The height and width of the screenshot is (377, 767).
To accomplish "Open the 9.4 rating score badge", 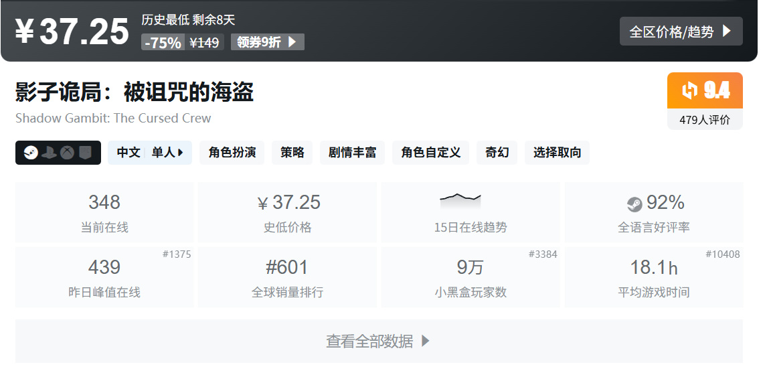I will [x=705, y=90].
